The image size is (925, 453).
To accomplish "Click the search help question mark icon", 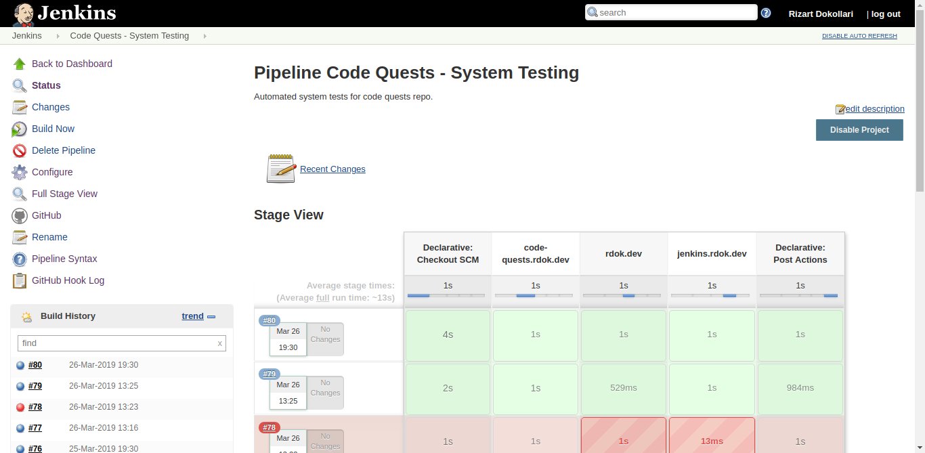I will point(766,13).
